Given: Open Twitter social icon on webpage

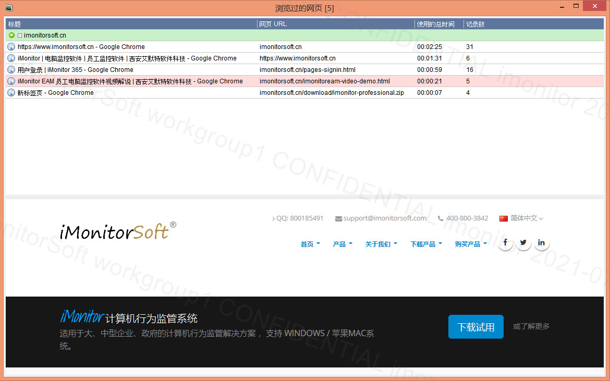Looking at the screenshot, I should point(523,243).
